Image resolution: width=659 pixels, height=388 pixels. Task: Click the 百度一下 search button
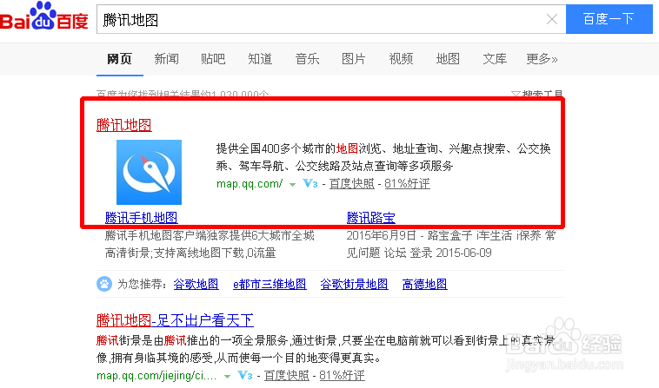pyautogui.click(x=609, y=19)
